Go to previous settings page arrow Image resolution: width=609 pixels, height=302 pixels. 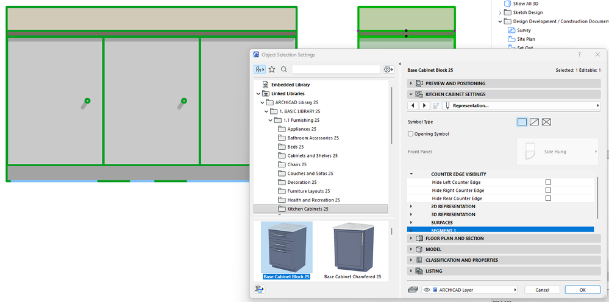[x=413, y=105]
